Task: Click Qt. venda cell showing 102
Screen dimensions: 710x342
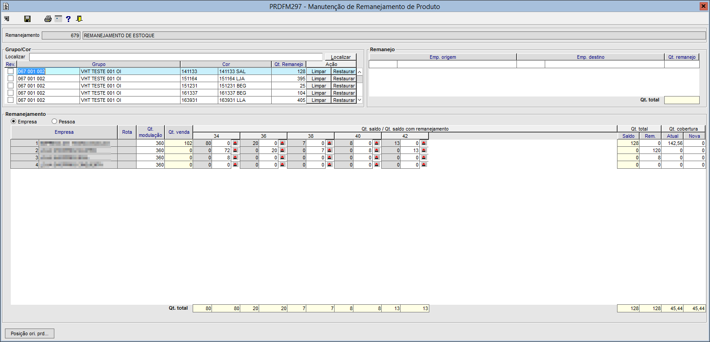Action: point(179,143)
